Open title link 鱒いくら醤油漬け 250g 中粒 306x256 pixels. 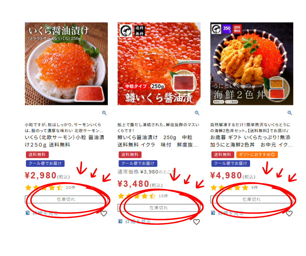tap(158, 141)
